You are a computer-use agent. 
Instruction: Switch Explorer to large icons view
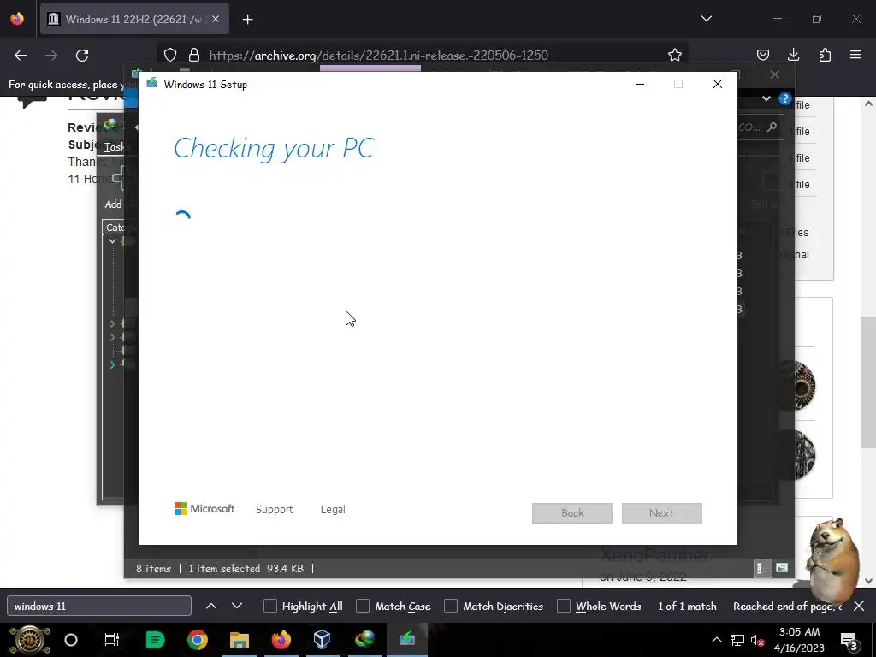(x=782, y=568)
